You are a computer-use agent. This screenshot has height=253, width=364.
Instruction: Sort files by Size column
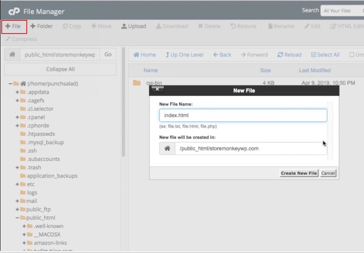click(265, 70)
